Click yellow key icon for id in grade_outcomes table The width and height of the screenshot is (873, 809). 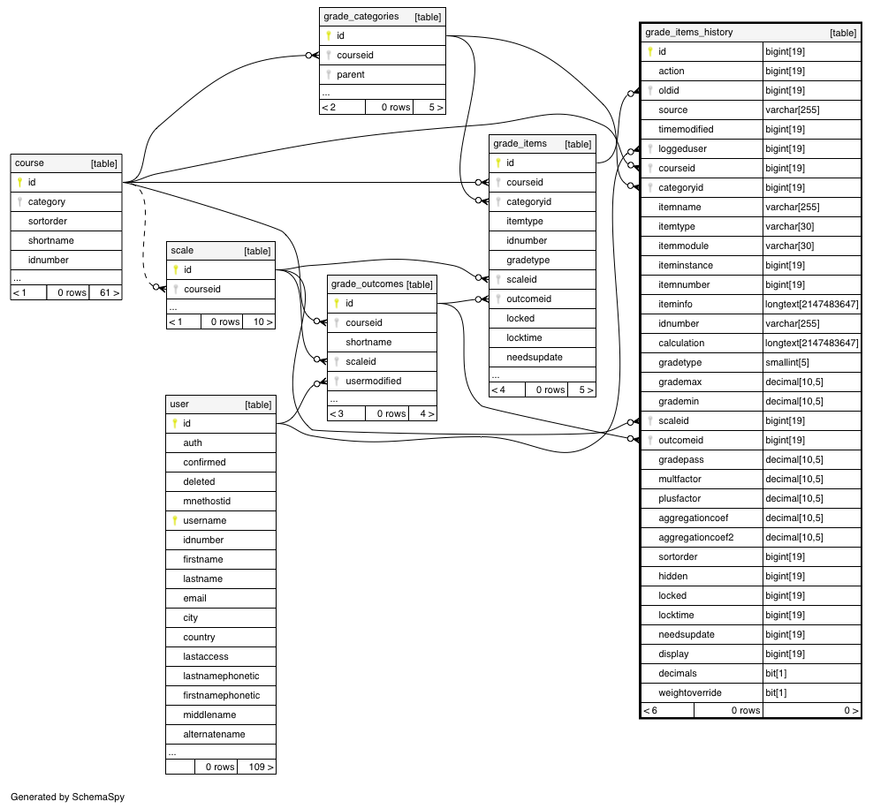(x=337, y=303)
